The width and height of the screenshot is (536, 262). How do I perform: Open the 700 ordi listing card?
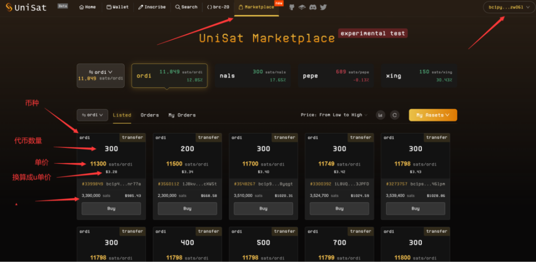[340, 244]
